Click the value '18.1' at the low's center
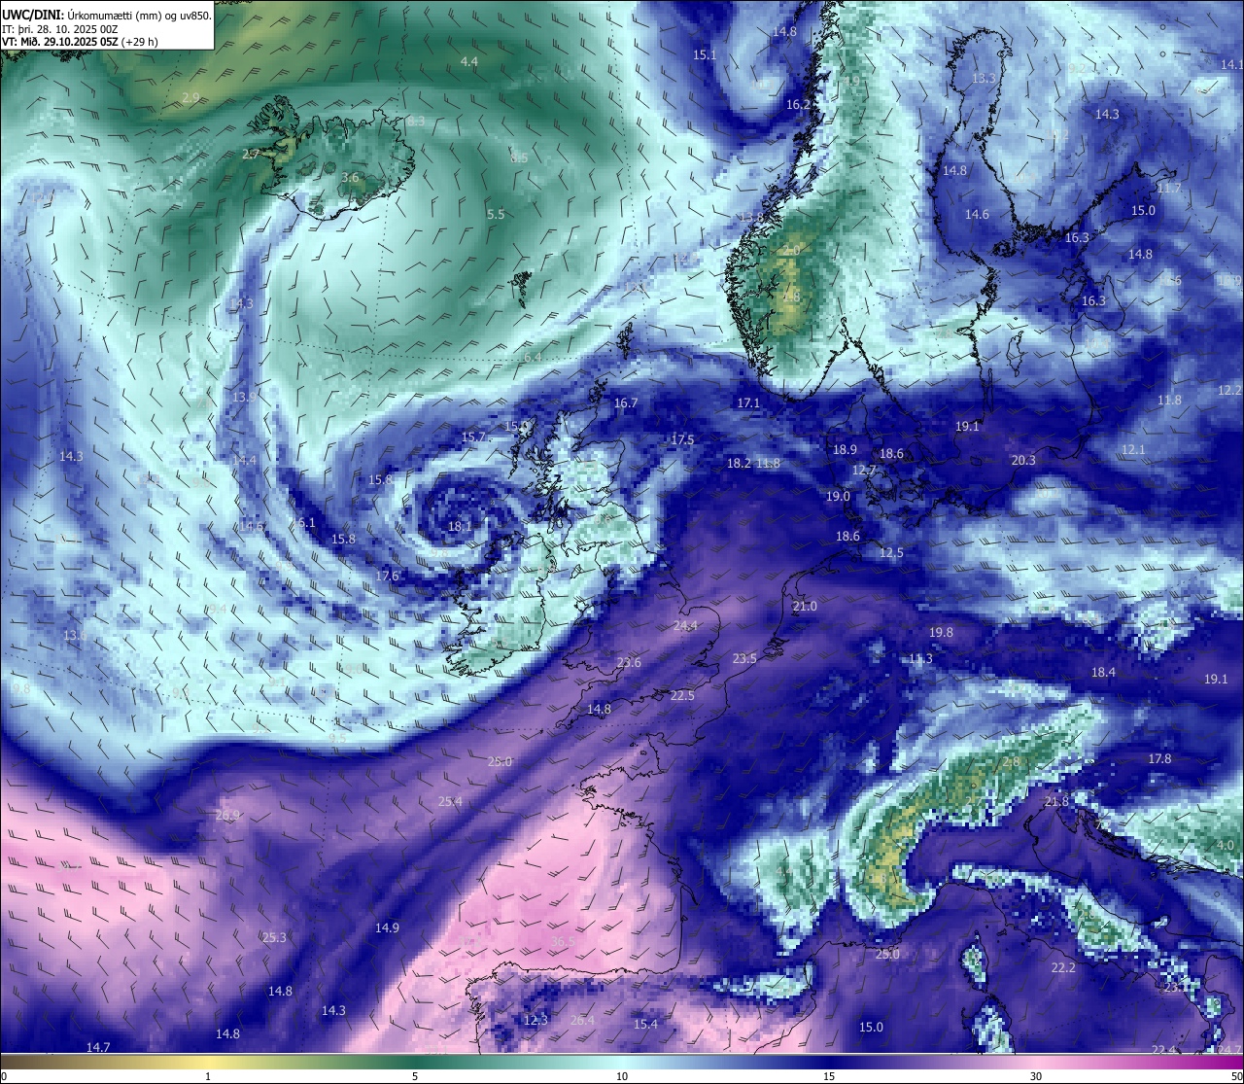1244x1084 pixels. coord(460,526)
